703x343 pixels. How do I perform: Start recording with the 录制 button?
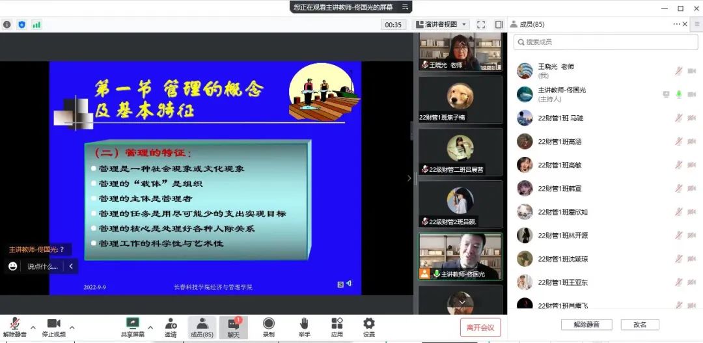pyautogui.click(x=268, y=327)
